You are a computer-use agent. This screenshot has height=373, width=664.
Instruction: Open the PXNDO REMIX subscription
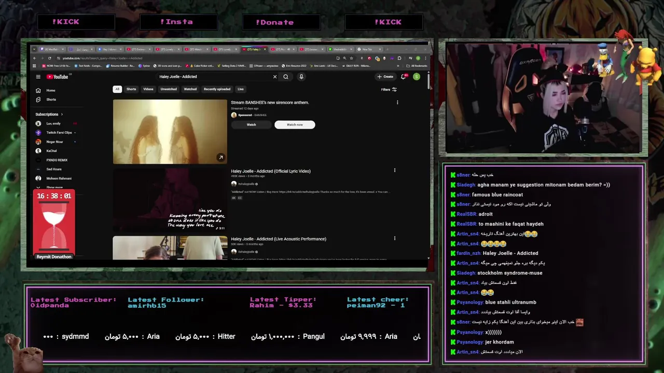(x=57, y=160)
